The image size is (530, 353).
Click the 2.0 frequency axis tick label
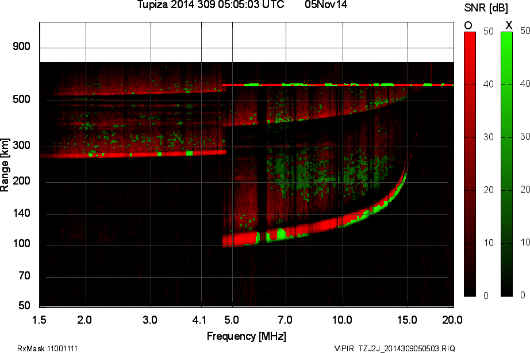tap(84, 320)
